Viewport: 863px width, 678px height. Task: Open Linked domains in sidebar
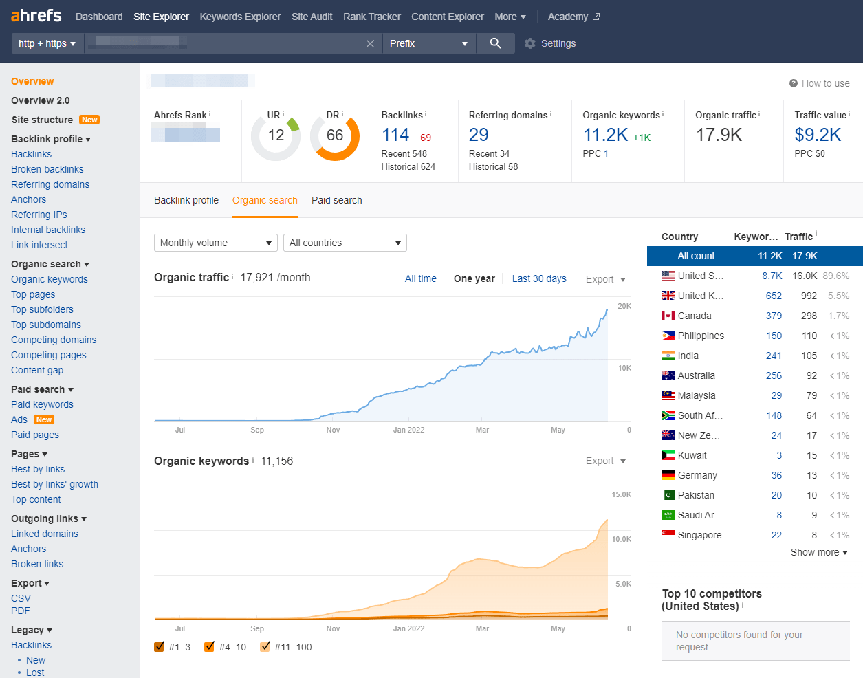tap(45, 534)
